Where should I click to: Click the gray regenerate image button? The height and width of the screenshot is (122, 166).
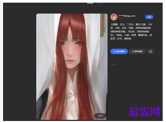click(137, 51)
